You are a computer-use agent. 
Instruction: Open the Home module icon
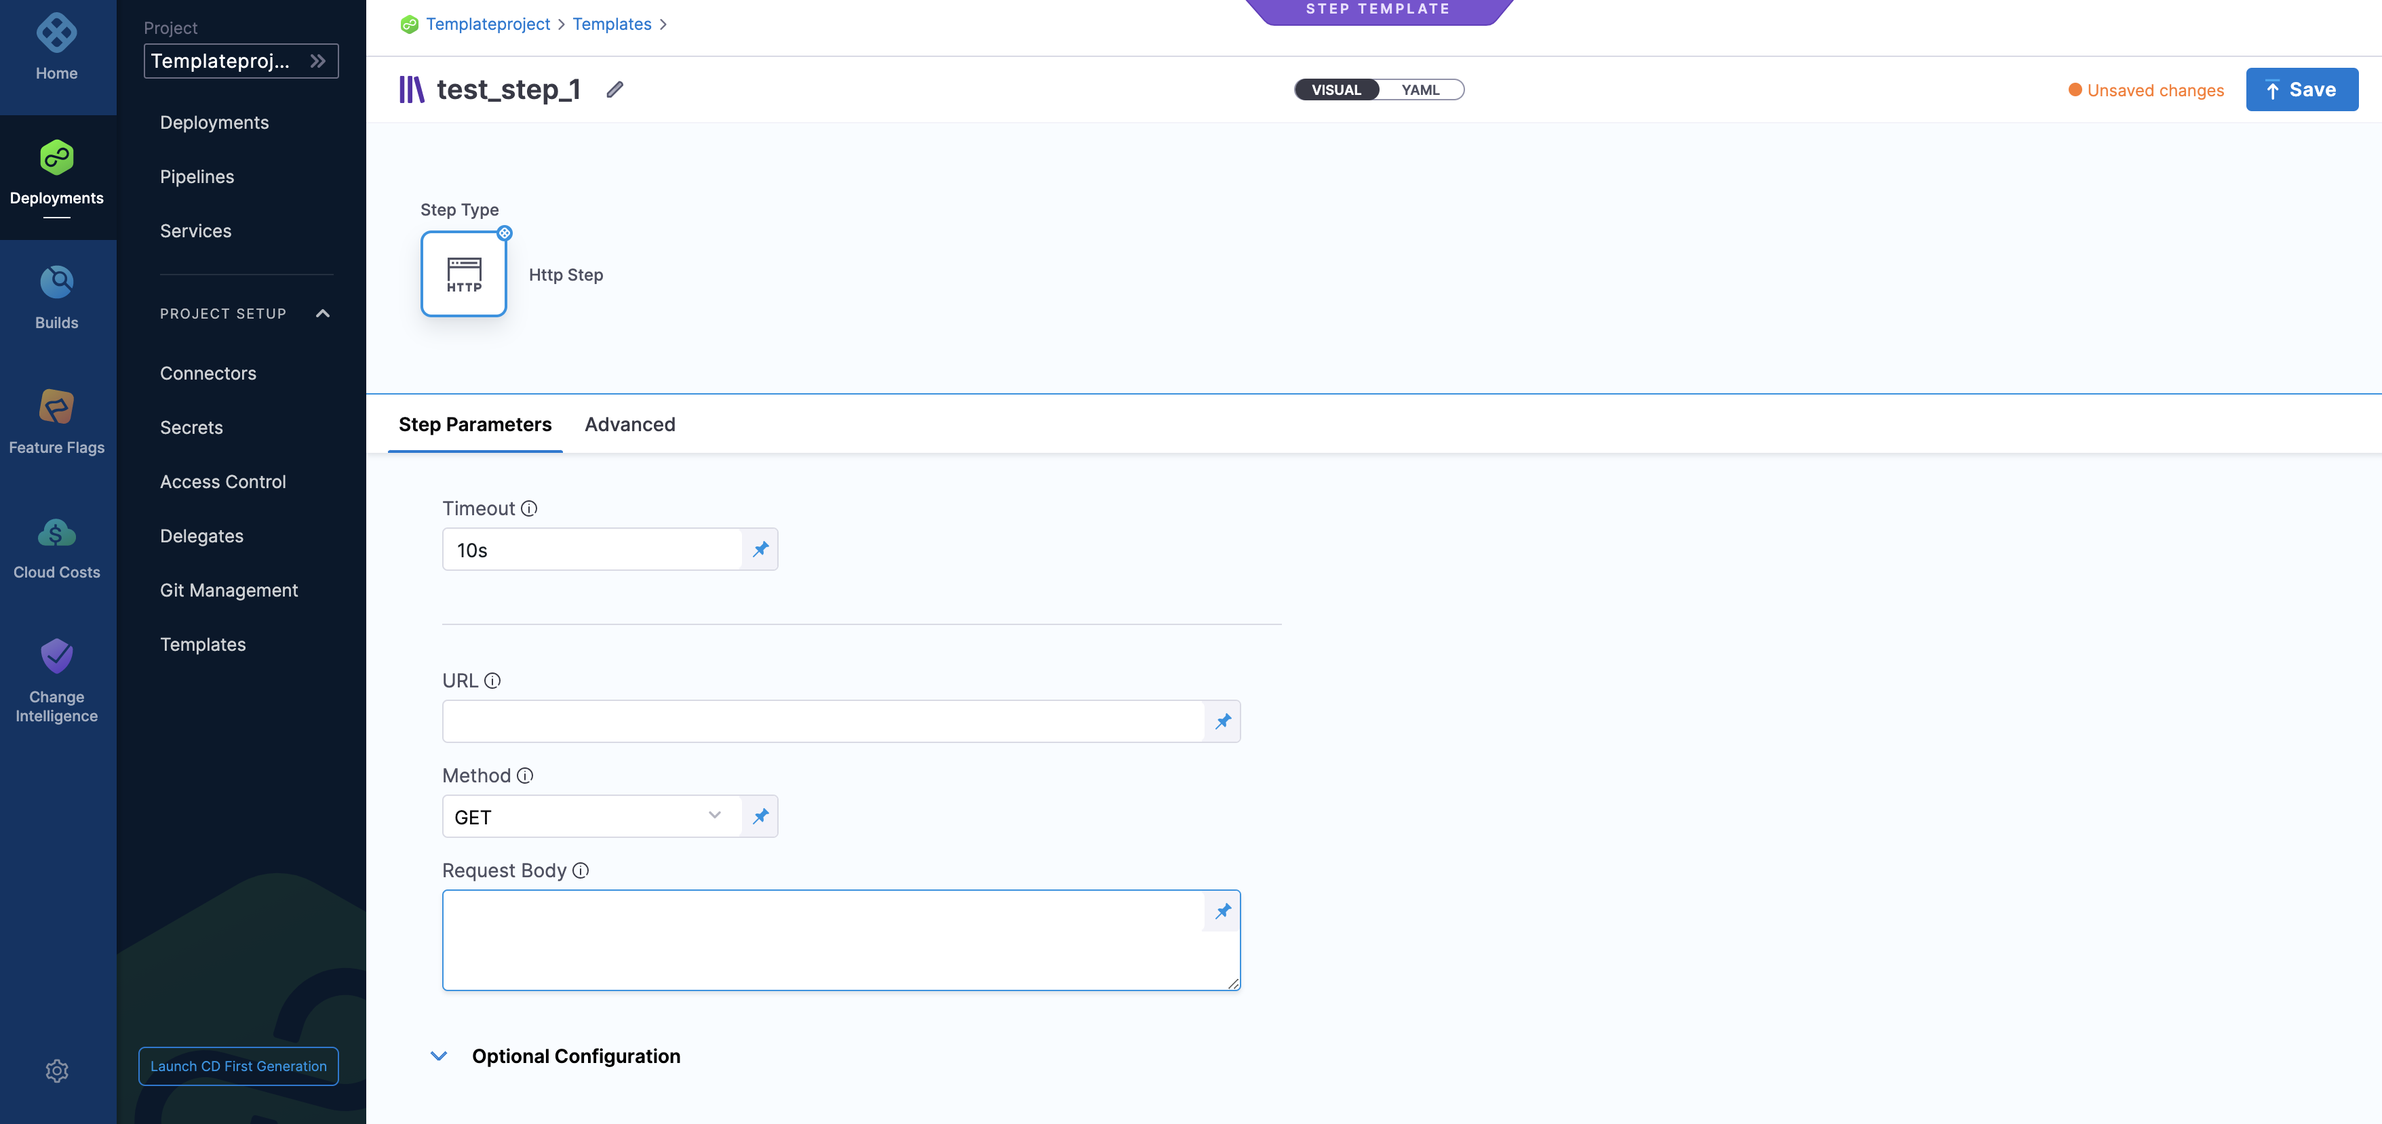[x=56, y=33]
